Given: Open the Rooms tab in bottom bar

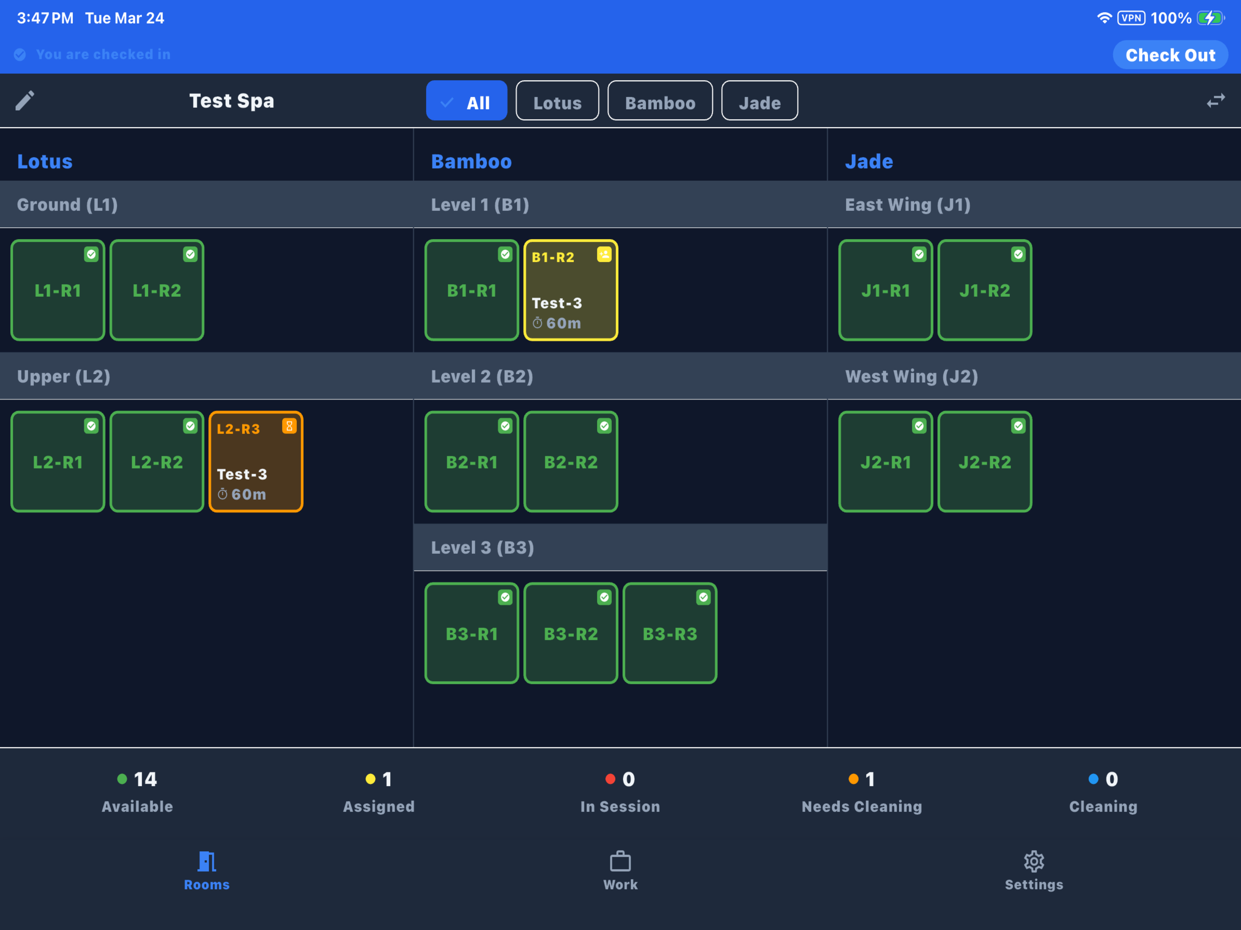Looking at the screenshot, I should pos(207,871).
